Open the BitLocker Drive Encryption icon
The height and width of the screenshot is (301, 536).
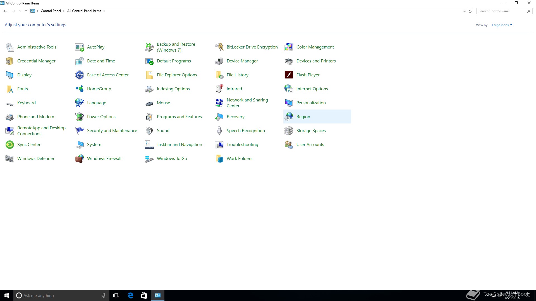tap(219, 47)
